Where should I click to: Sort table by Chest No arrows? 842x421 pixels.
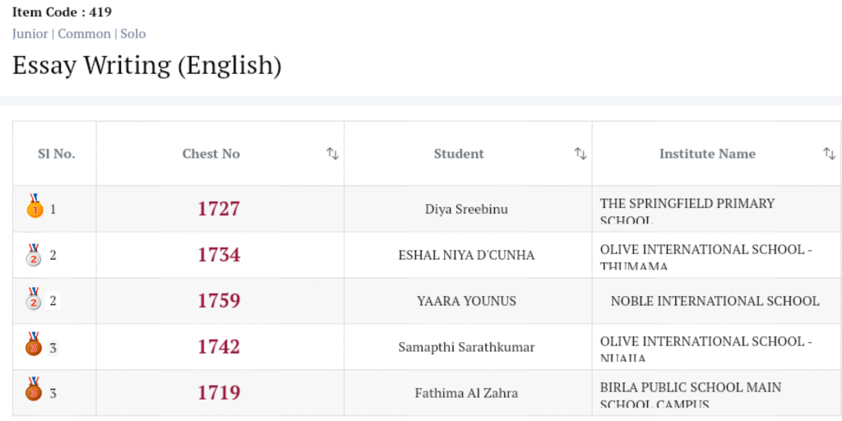332,154
